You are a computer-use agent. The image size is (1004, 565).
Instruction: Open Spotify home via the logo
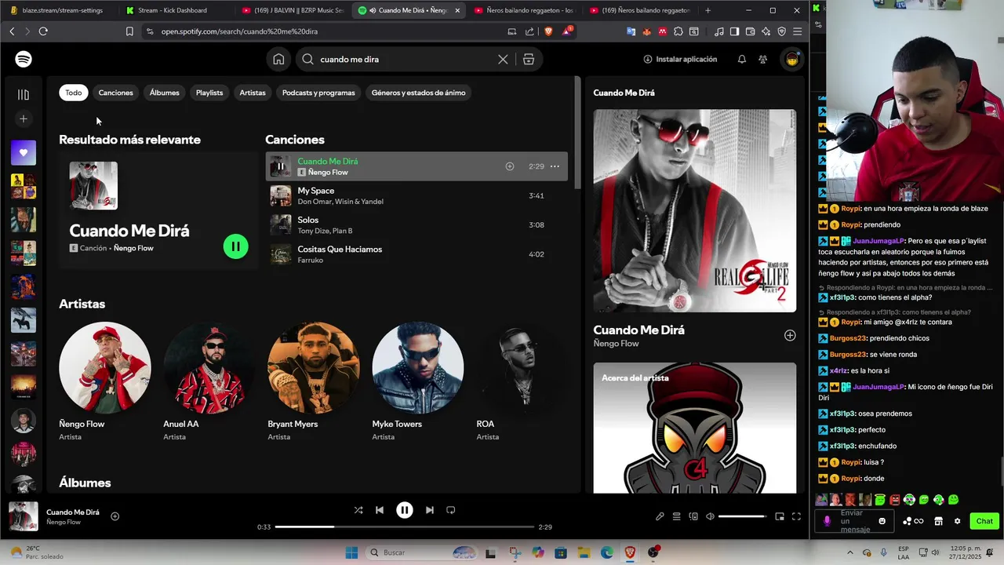24,59
